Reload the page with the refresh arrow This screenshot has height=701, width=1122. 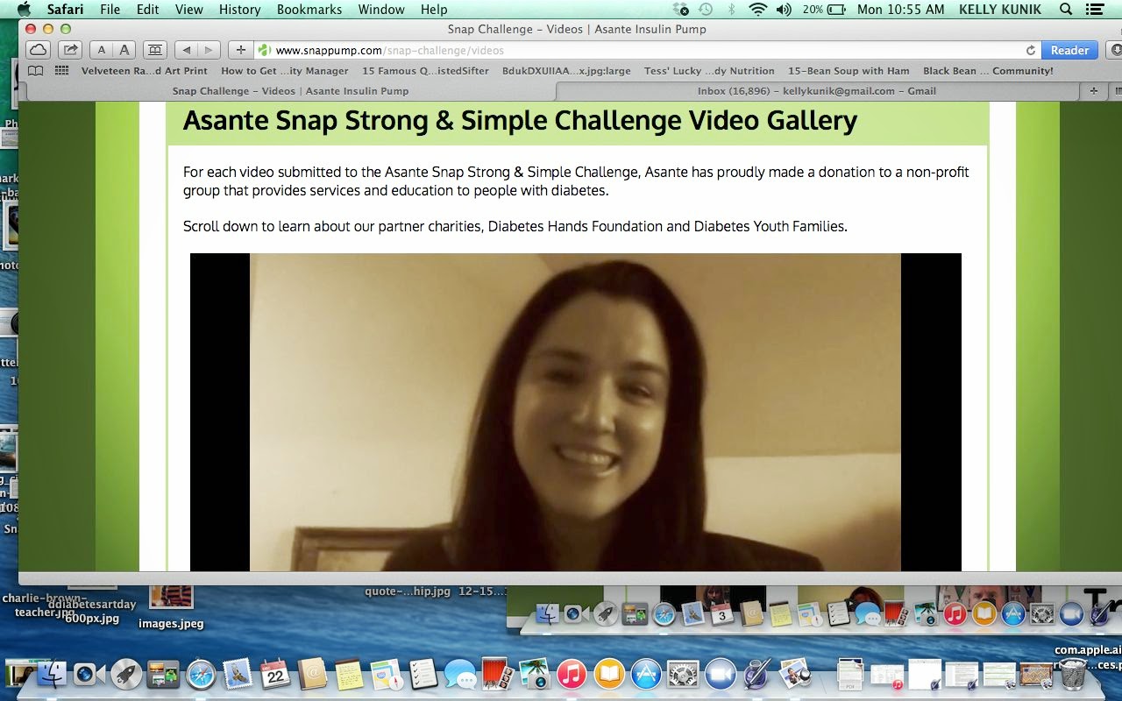(1031, 50)
